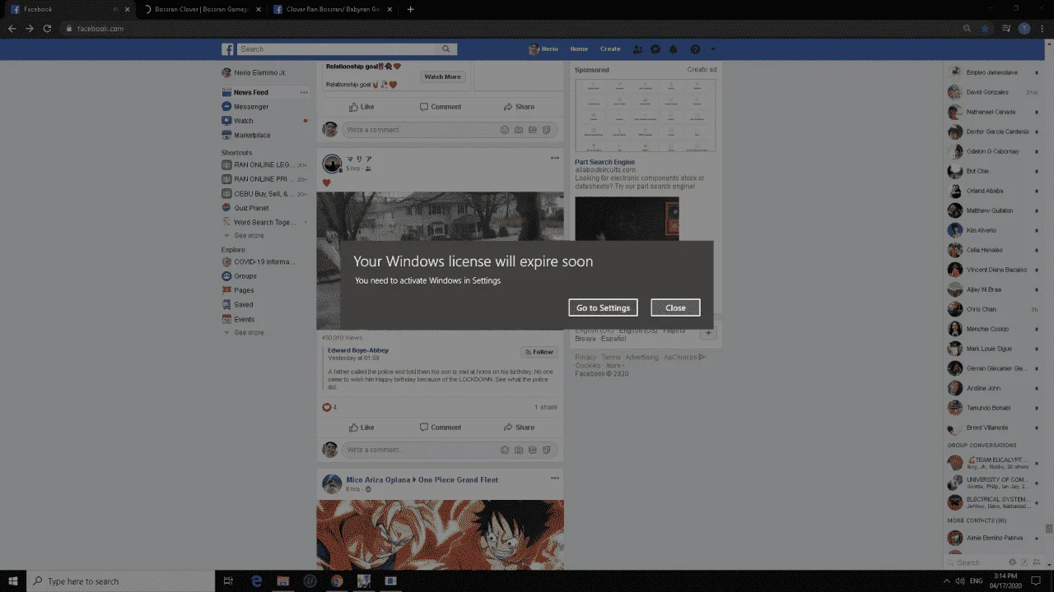This screenshot has width=1054, height=592.
Task: Expand See more under Explore
Action: [249, 332]
